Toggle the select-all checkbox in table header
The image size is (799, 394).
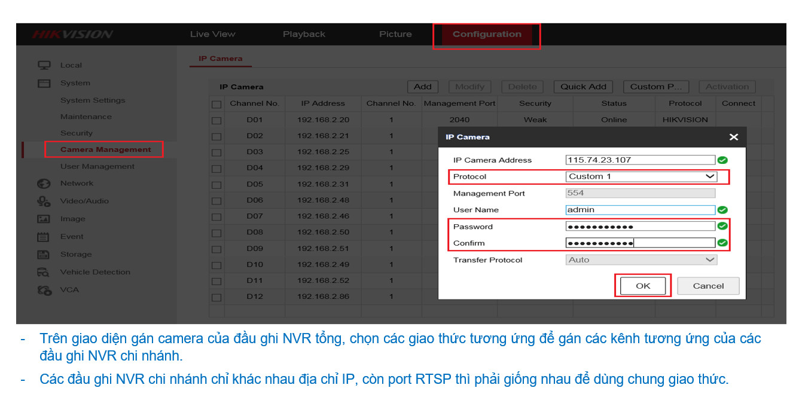click(216, 104)
